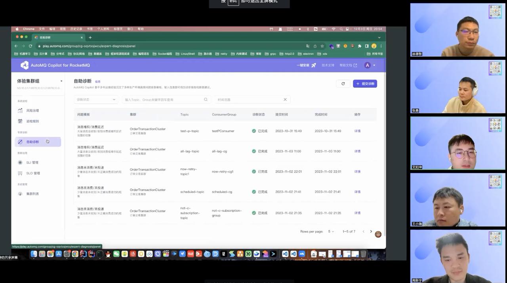Viewport: 507px width, 283px height.
Task: Open the 书签 menu in macOS menu bar
Action: pos(90,29)
